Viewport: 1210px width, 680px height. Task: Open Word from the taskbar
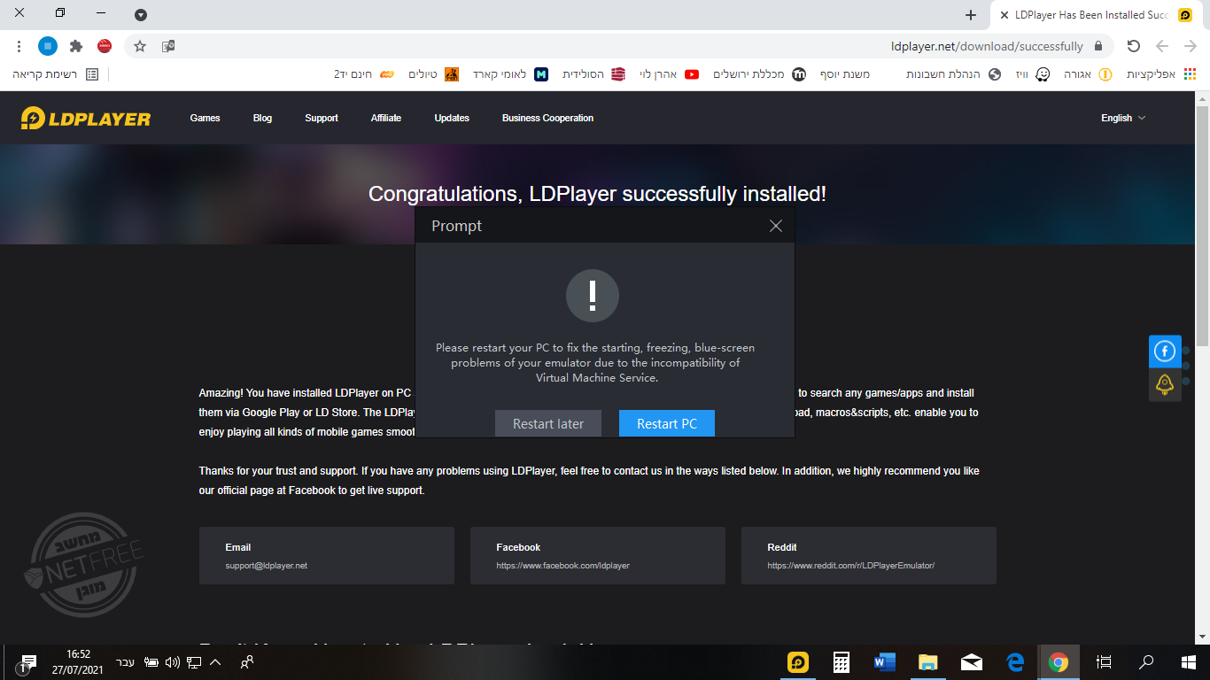[884, 662]
